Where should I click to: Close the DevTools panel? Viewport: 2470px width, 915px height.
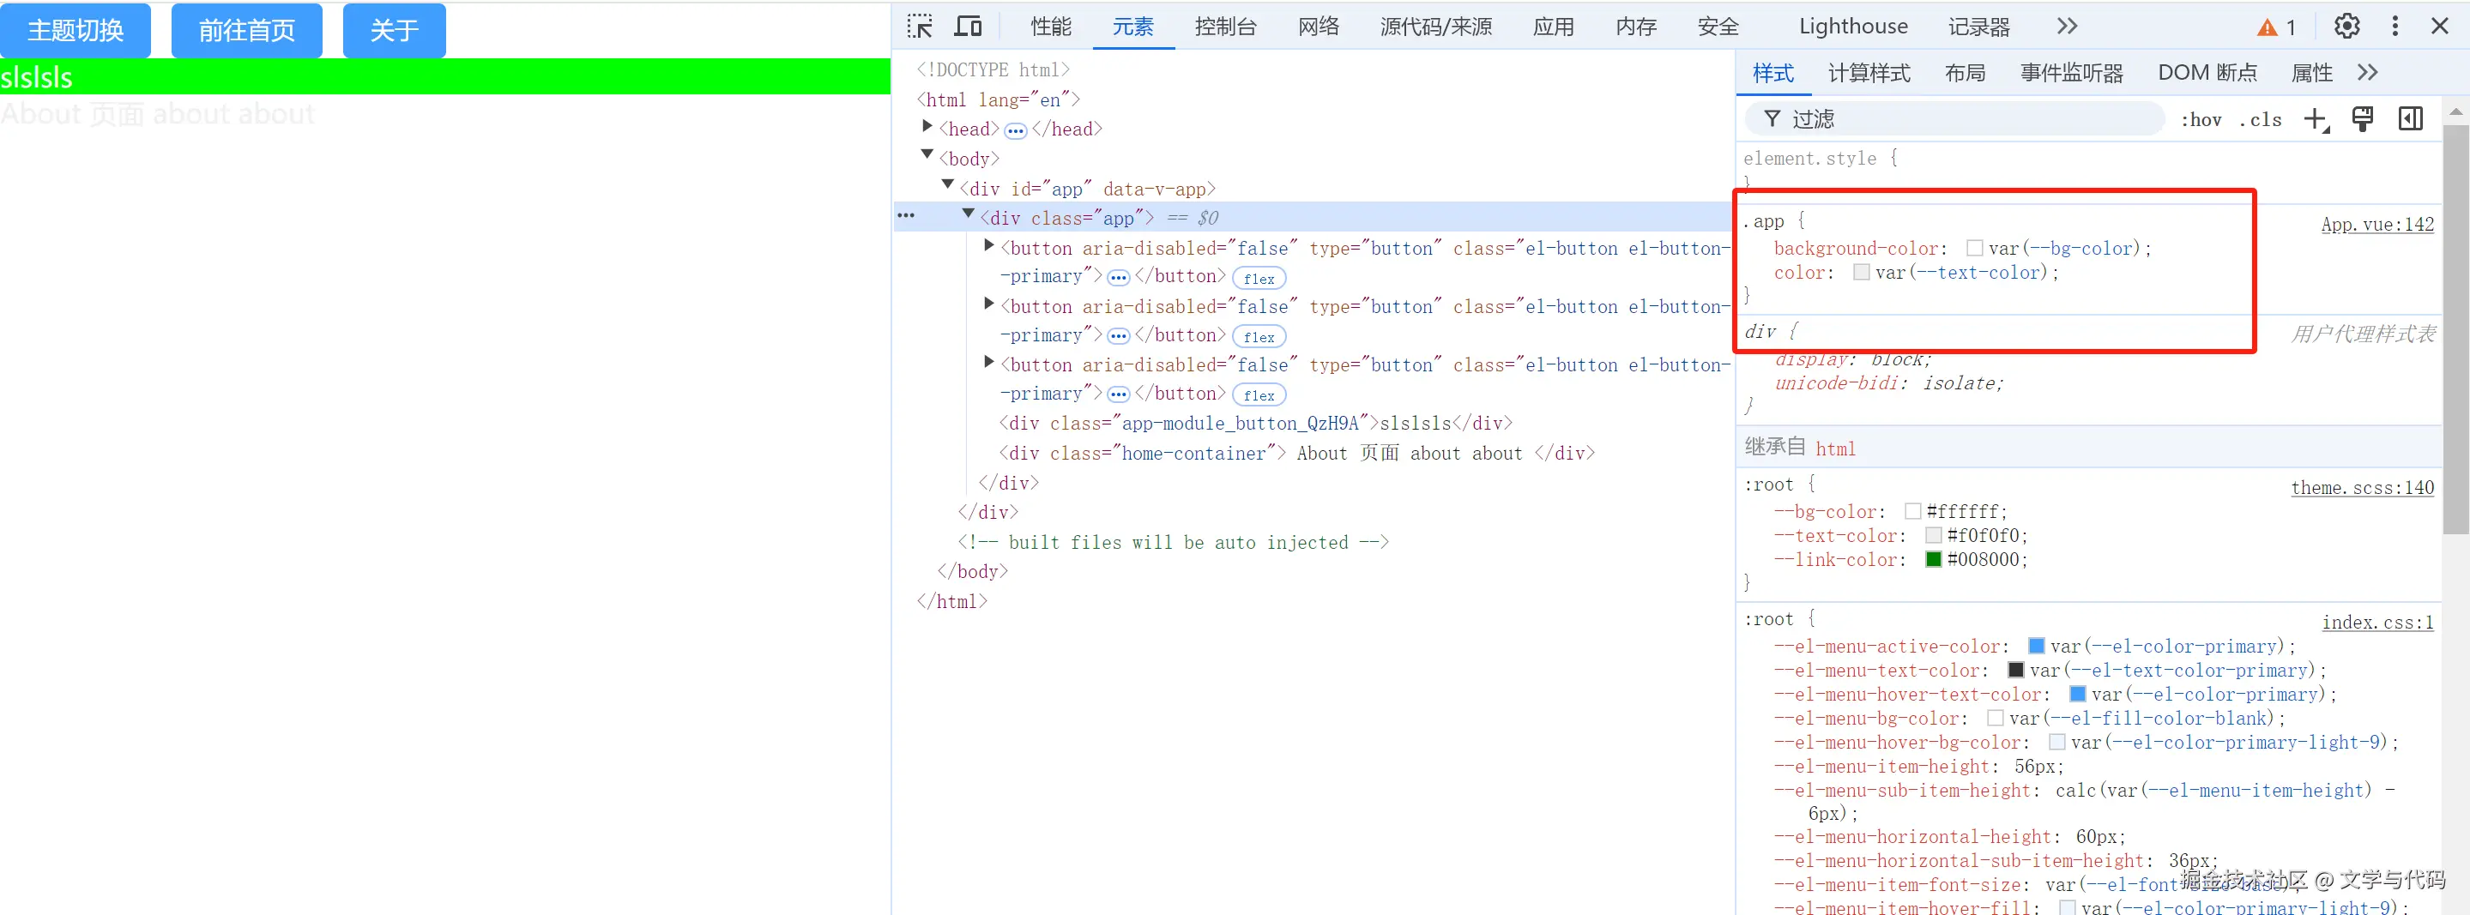click(x=2440, y=26)
